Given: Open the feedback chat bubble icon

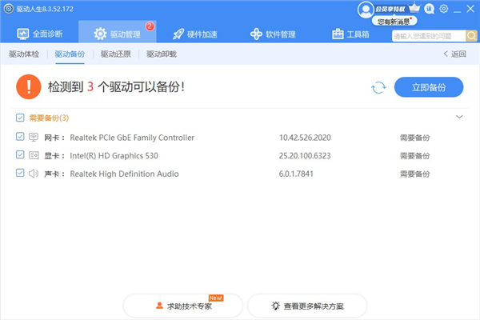Looking at the screenshot, I should click(429, 9).
